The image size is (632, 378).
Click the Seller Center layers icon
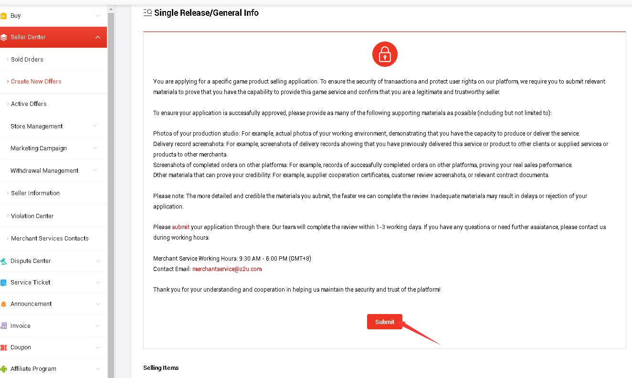(3, 37)
